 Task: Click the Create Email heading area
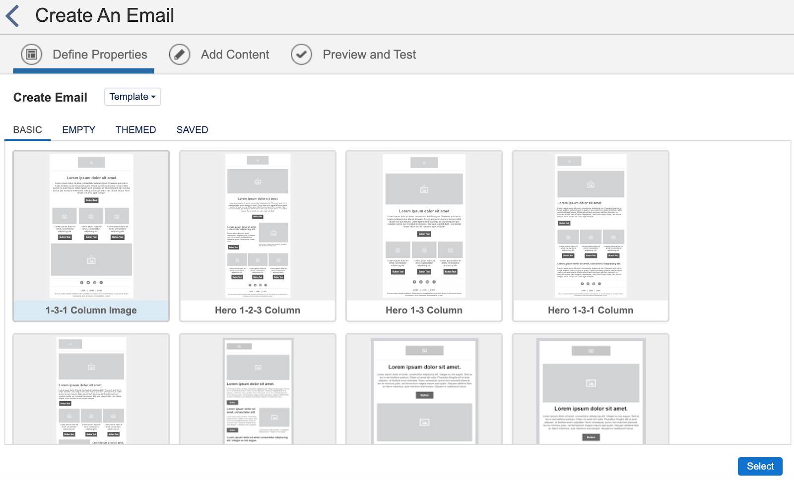[50, 97]
